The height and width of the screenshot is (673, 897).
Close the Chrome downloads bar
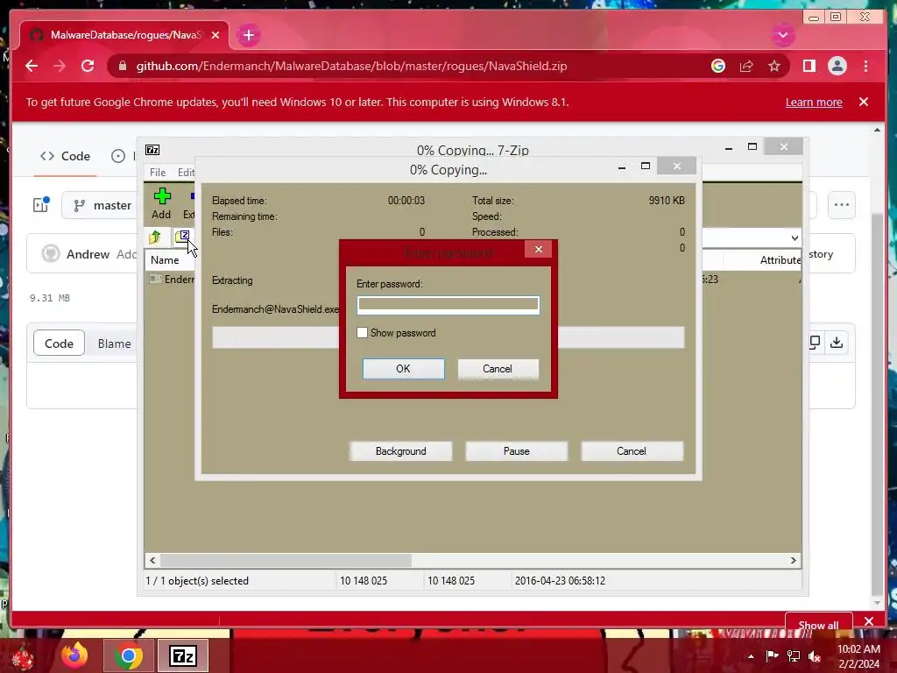tap(868, 621)
